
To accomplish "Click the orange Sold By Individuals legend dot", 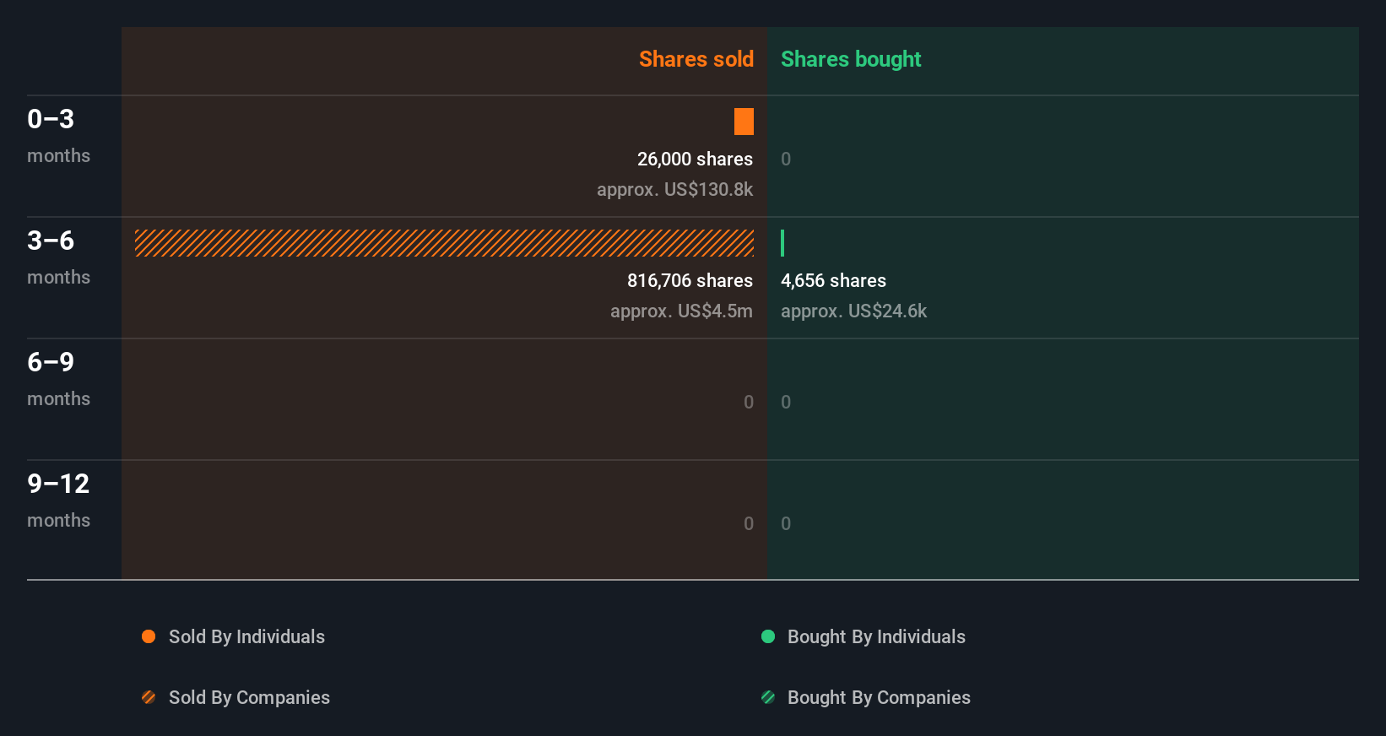I will pos(149,636).
